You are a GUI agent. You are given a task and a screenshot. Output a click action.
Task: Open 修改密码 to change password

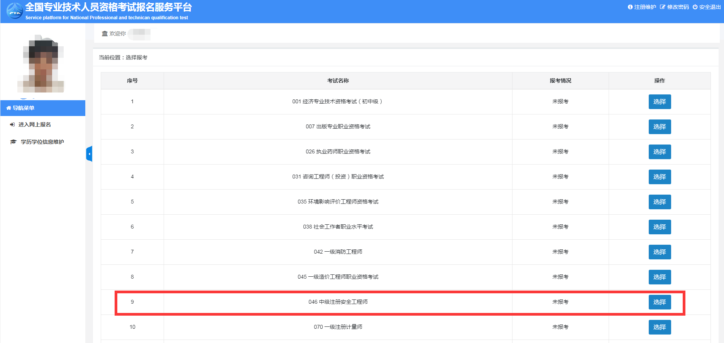pyautogui.click(x=674, y=7)
